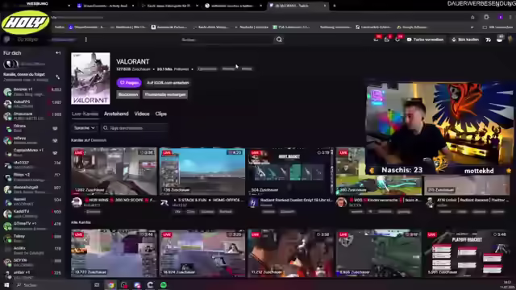
Task: Open the Google AdSense bookmark
Action: click(412, 27)
